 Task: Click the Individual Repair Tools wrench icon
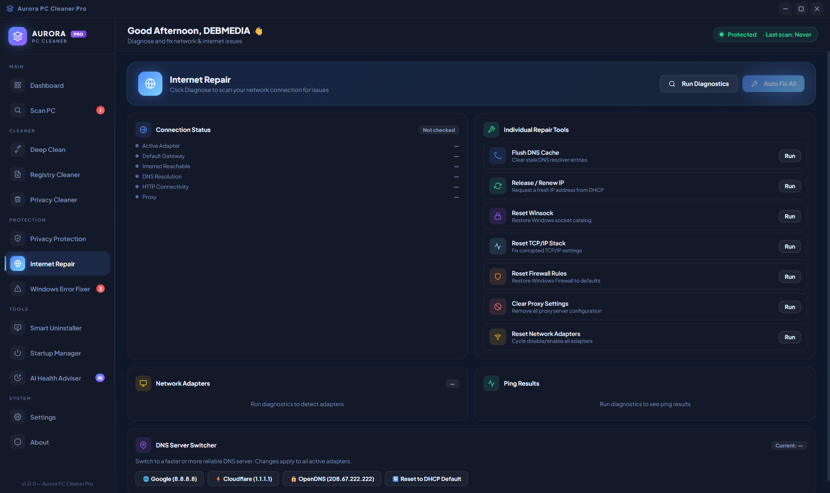491,130
